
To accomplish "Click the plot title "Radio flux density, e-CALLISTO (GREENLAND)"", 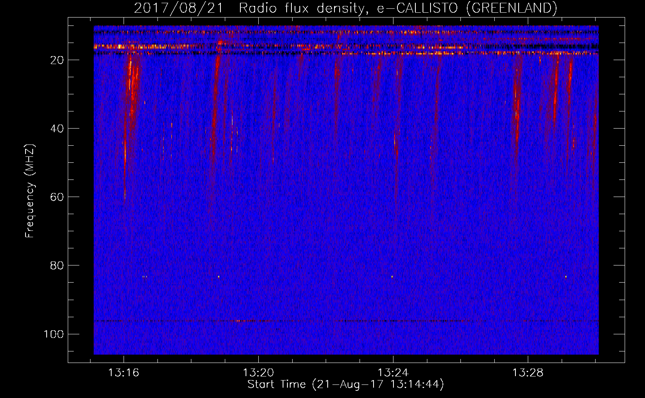I will pyautogui.click(x=398, y=8).
